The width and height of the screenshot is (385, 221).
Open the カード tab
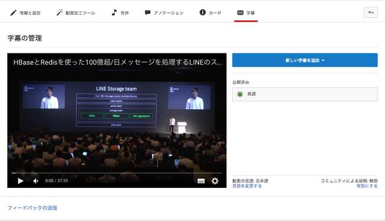pyautogui.click(x=210, y=13)
